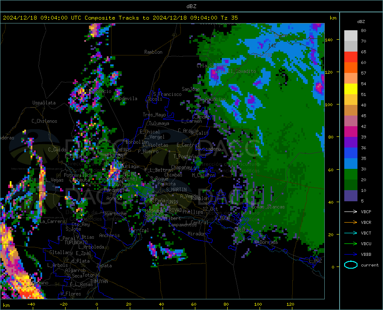
Task: Click the composite tracks timestamp header text
Action: [120, 18]
